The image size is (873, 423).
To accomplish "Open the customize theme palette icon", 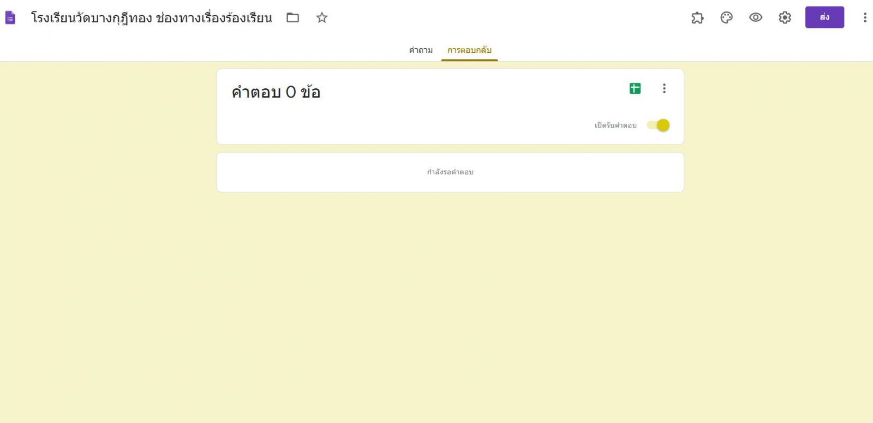I will pyautogui.click(x=726, y=17).
